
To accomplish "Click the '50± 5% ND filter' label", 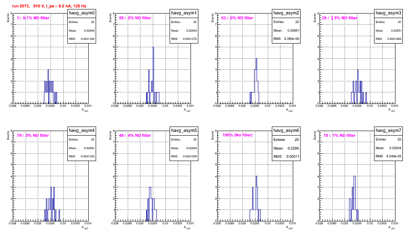I will pyautogui.click(x=135, y=18).
